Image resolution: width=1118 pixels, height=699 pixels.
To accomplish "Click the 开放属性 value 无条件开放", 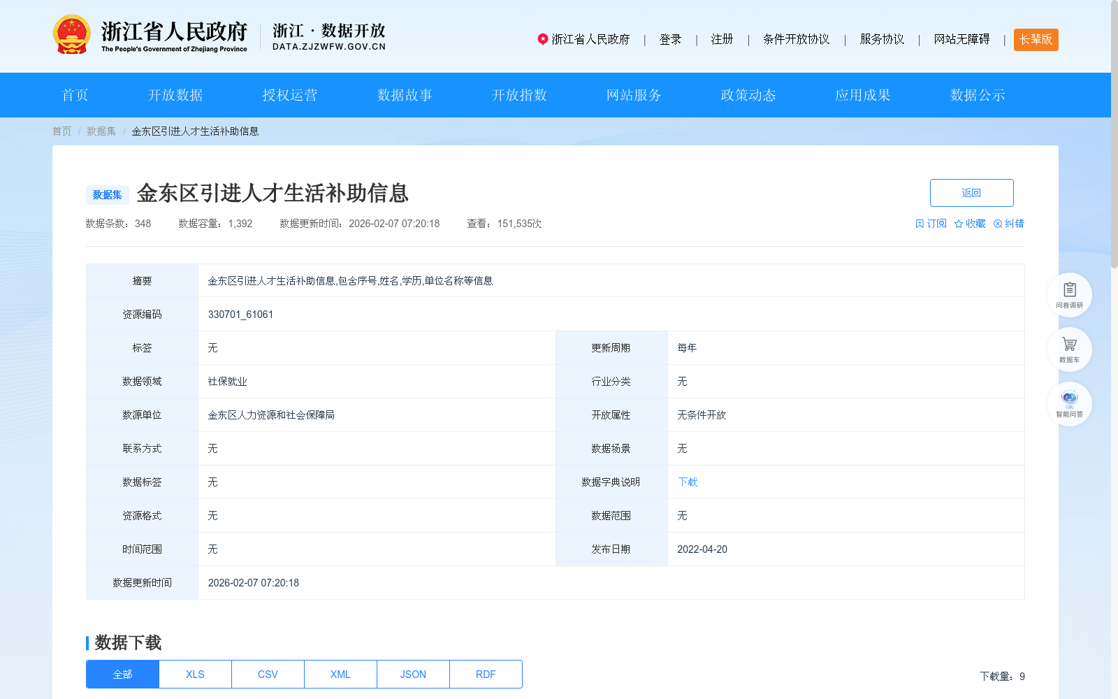I will pyautogui.click(x=702, y=415).
